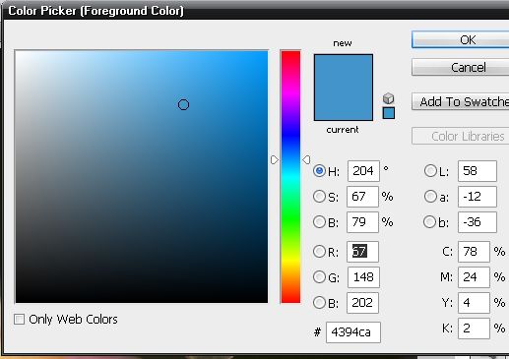Click the vertical rainbow hue strip

tap(290, 176)
